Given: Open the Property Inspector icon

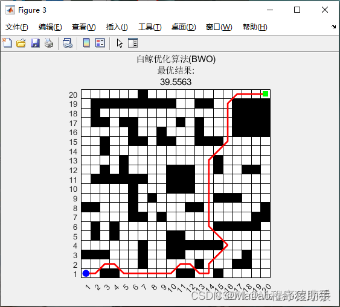Looking at the screenshot, I should coord(133,43).
